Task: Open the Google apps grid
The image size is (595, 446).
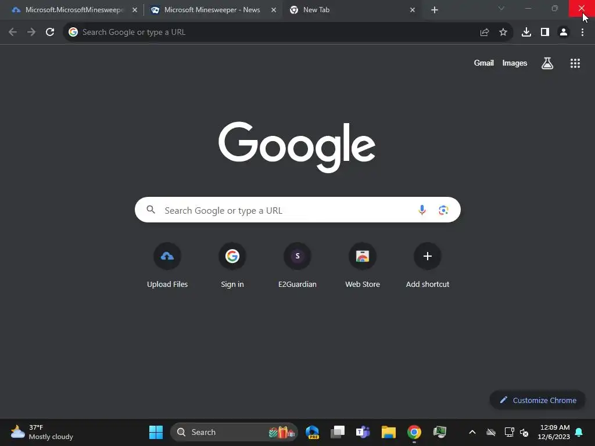Action: coord(575,63)
